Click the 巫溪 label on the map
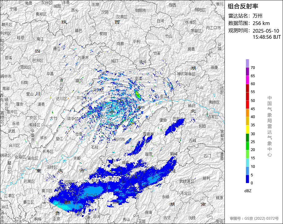 pos(138,78)
